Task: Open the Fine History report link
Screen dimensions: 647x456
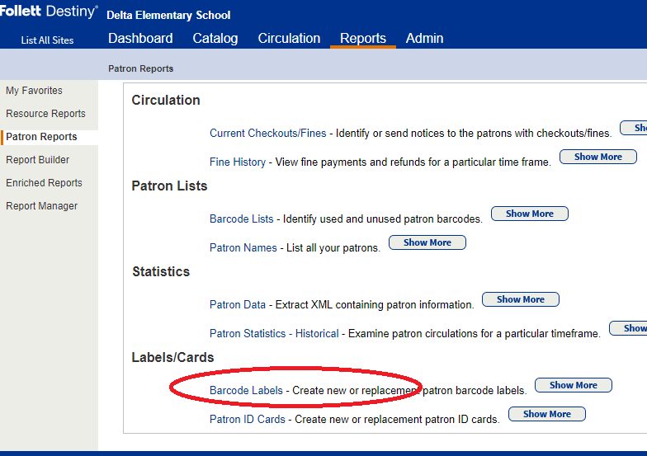Action: click(238, 162)
